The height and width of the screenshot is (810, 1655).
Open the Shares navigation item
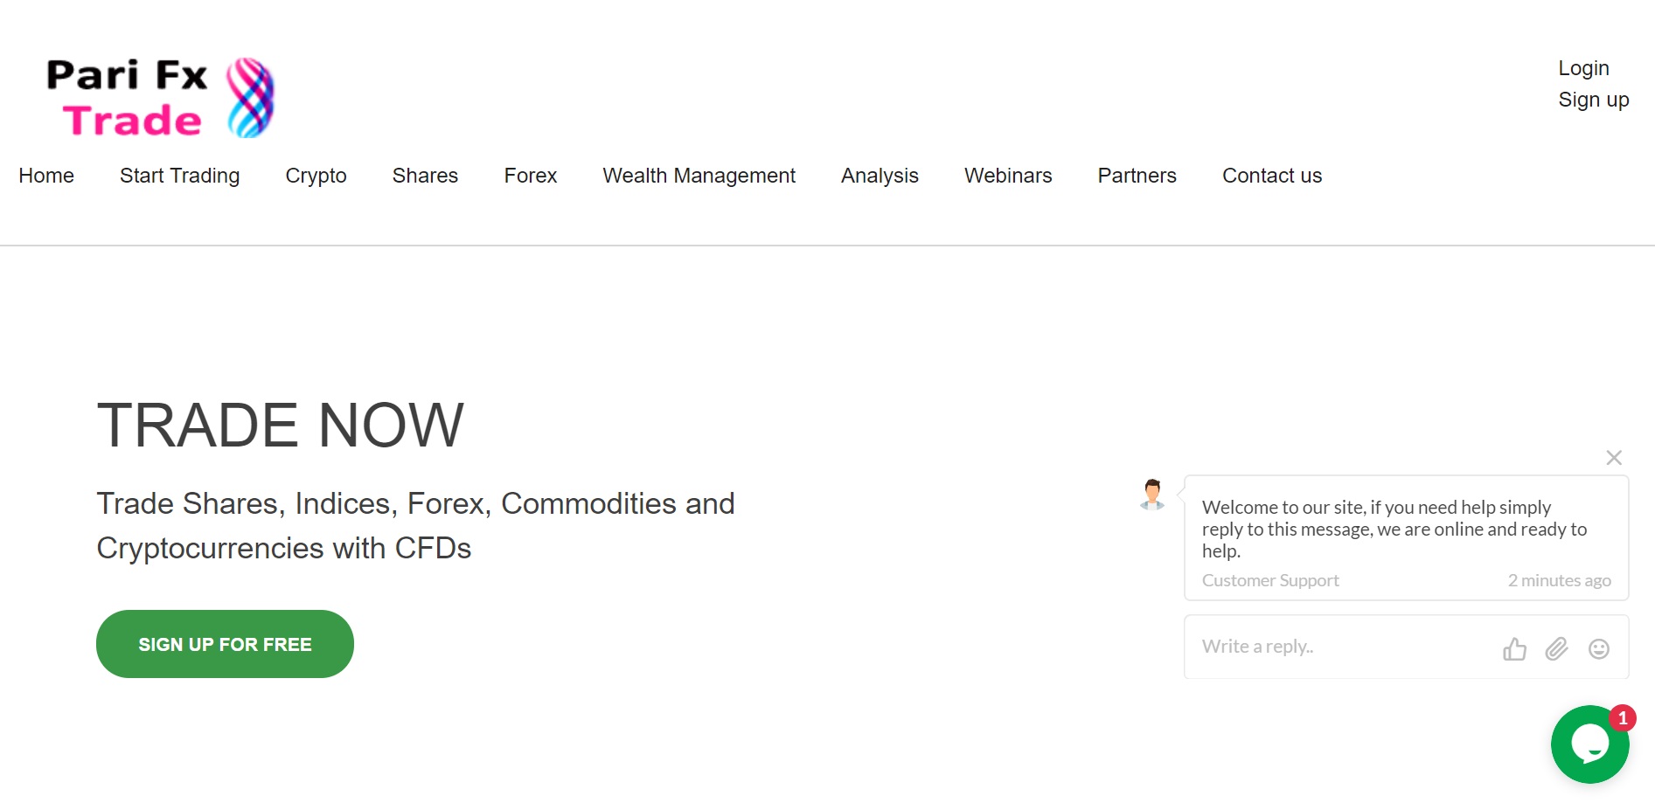click(x=425, y=176)
